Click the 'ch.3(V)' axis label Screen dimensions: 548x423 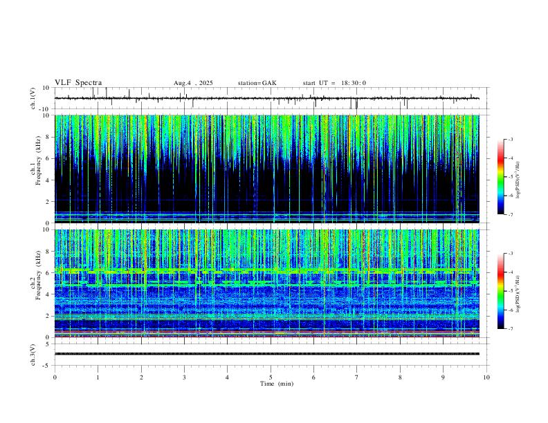click(x=33, y=355)
